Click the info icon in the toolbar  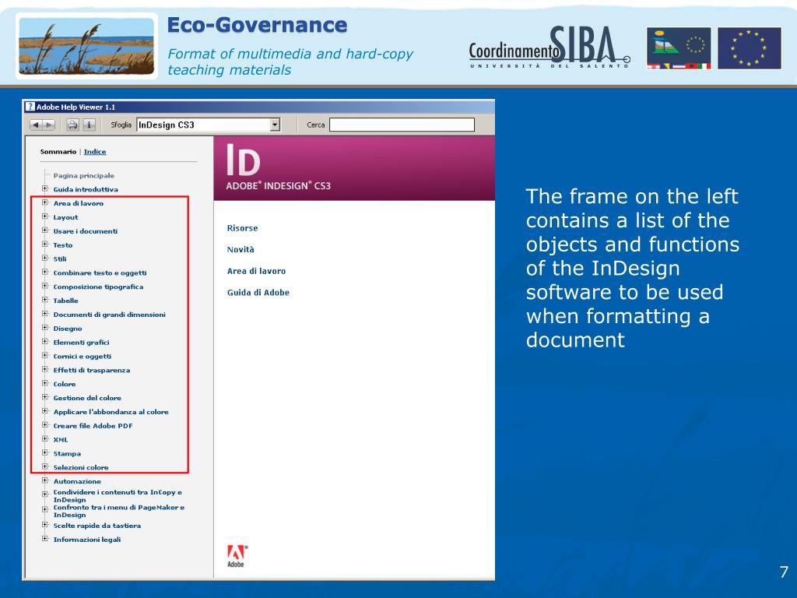coord(89,125)
